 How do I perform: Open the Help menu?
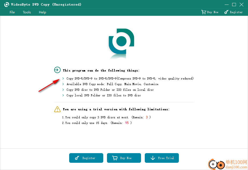[42, 12]
